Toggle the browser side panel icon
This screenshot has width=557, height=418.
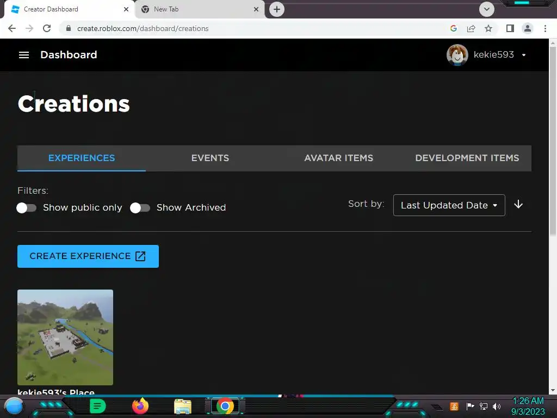pos(510,28)
